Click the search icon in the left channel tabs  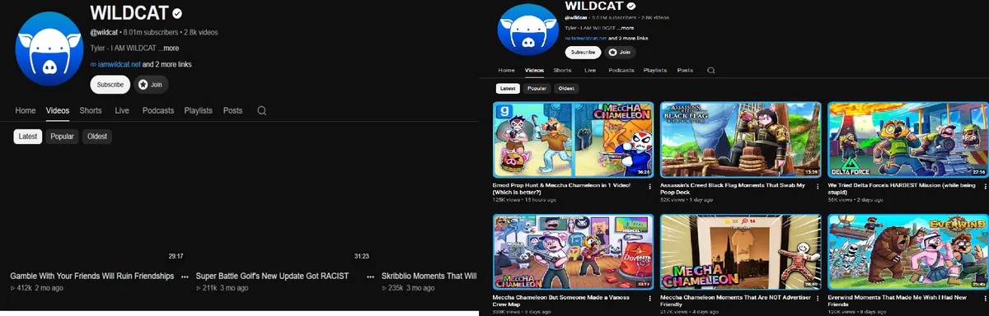coord(261,110)
